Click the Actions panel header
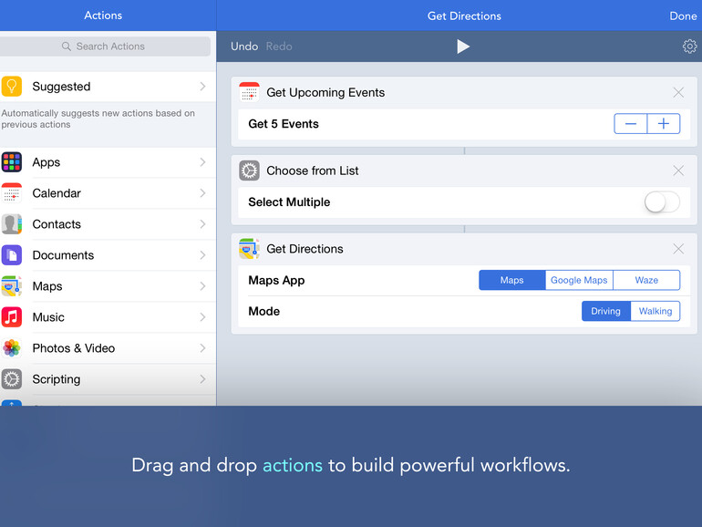 click(103, 15)
